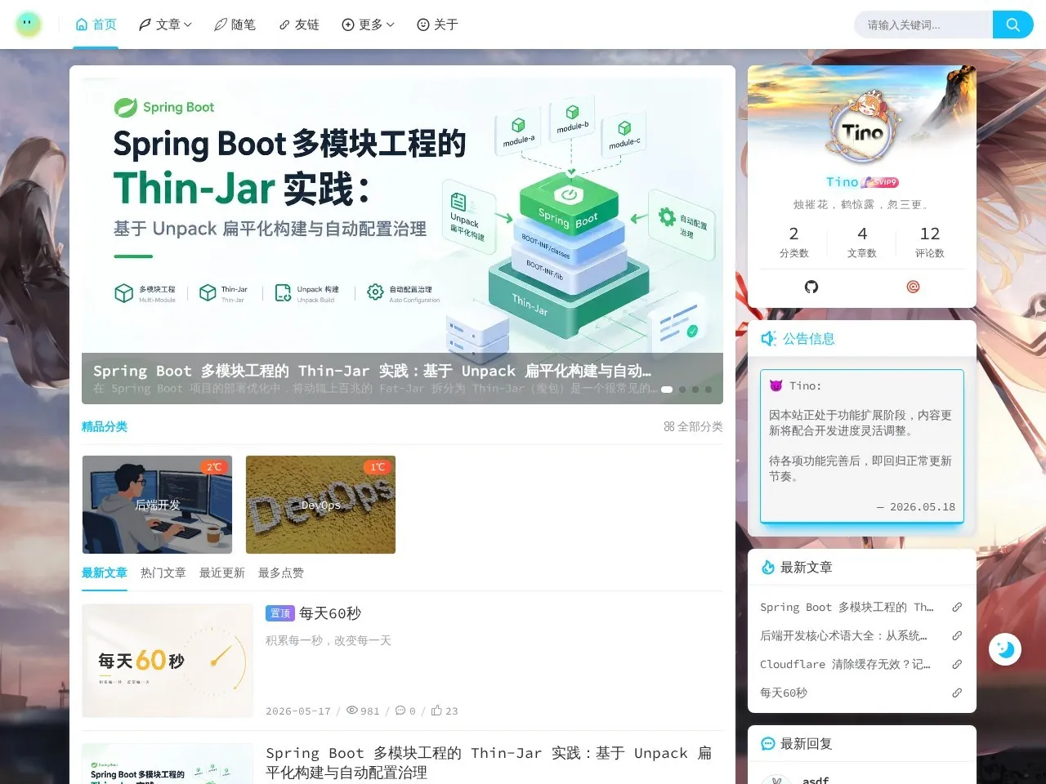The width and height of the screenshot is (1046, 784).
Task: Switch to the 热门文章 tab
Action: coord(163,572)
